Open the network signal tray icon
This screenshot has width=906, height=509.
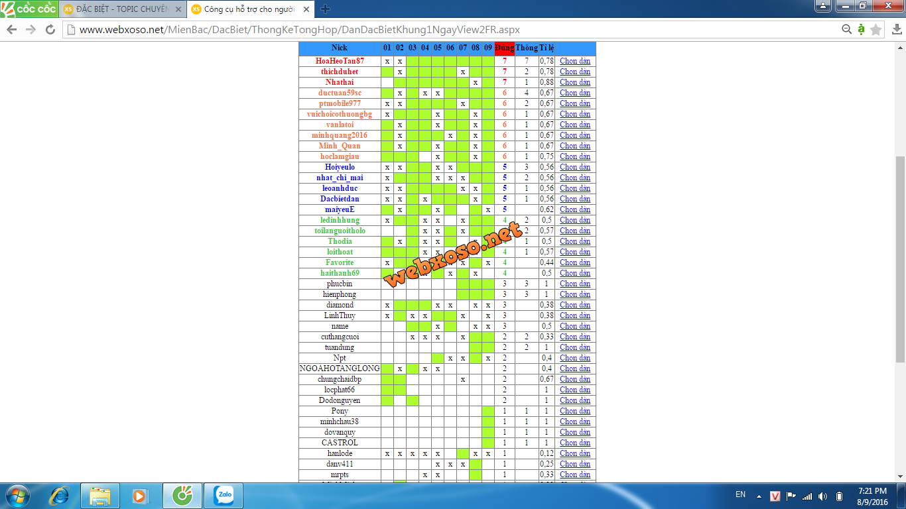click(x=807, y=496)
